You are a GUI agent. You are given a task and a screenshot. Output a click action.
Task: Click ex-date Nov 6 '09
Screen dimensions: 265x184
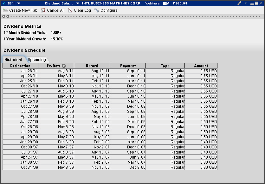(56, 106)
